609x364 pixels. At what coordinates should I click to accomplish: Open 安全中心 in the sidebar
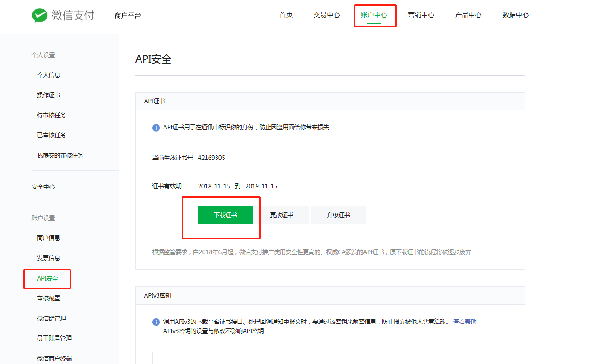(x=43, y=187)
